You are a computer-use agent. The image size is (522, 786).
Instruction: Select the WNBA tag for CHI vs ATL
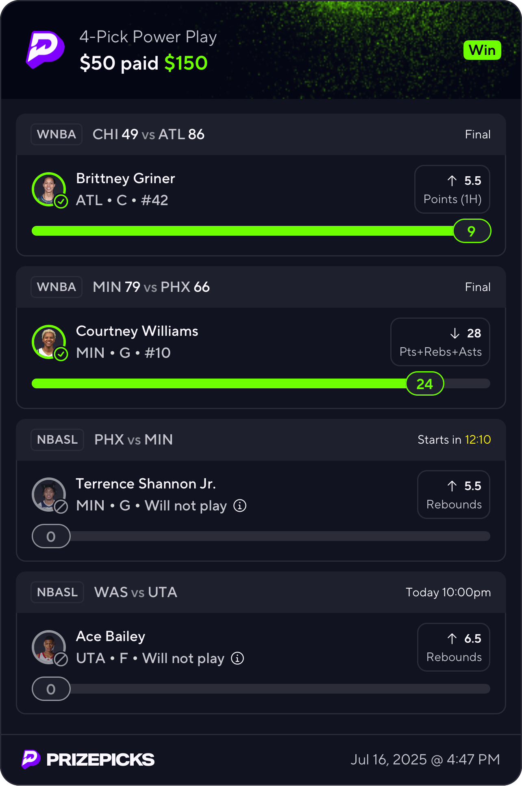coord(57,134)
